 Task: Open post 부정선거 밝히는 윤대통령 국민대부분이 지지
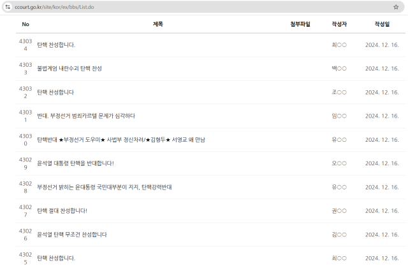click(105, 187)
